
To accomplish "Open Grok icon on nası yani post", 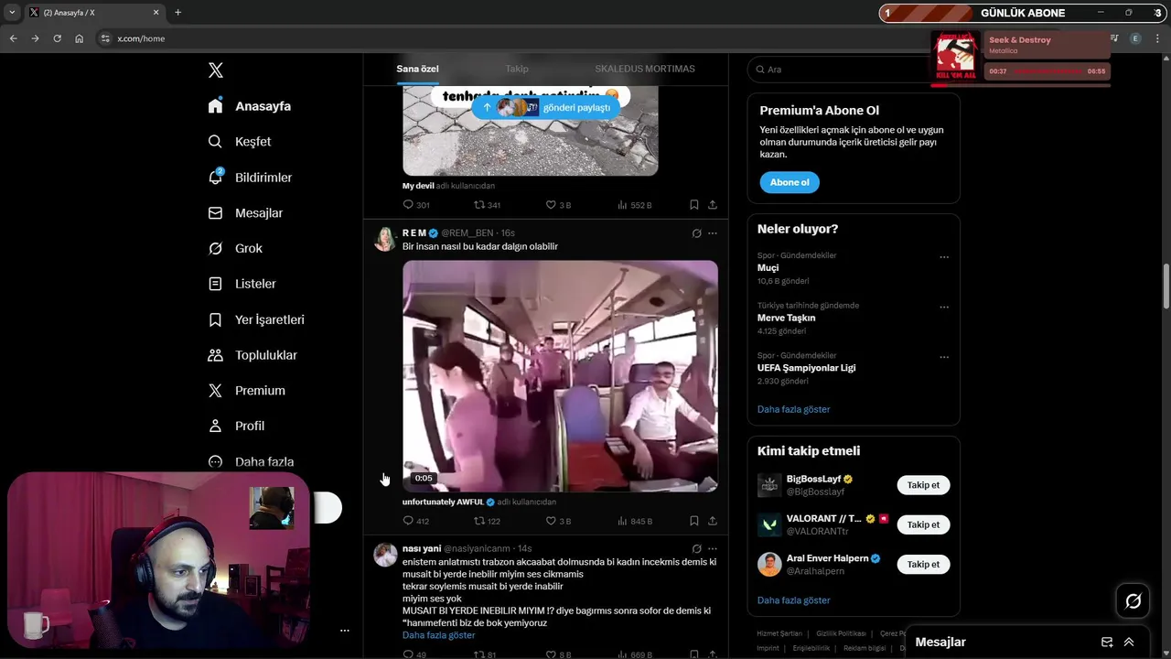I will pyautogui.click(x=696, y=549).
